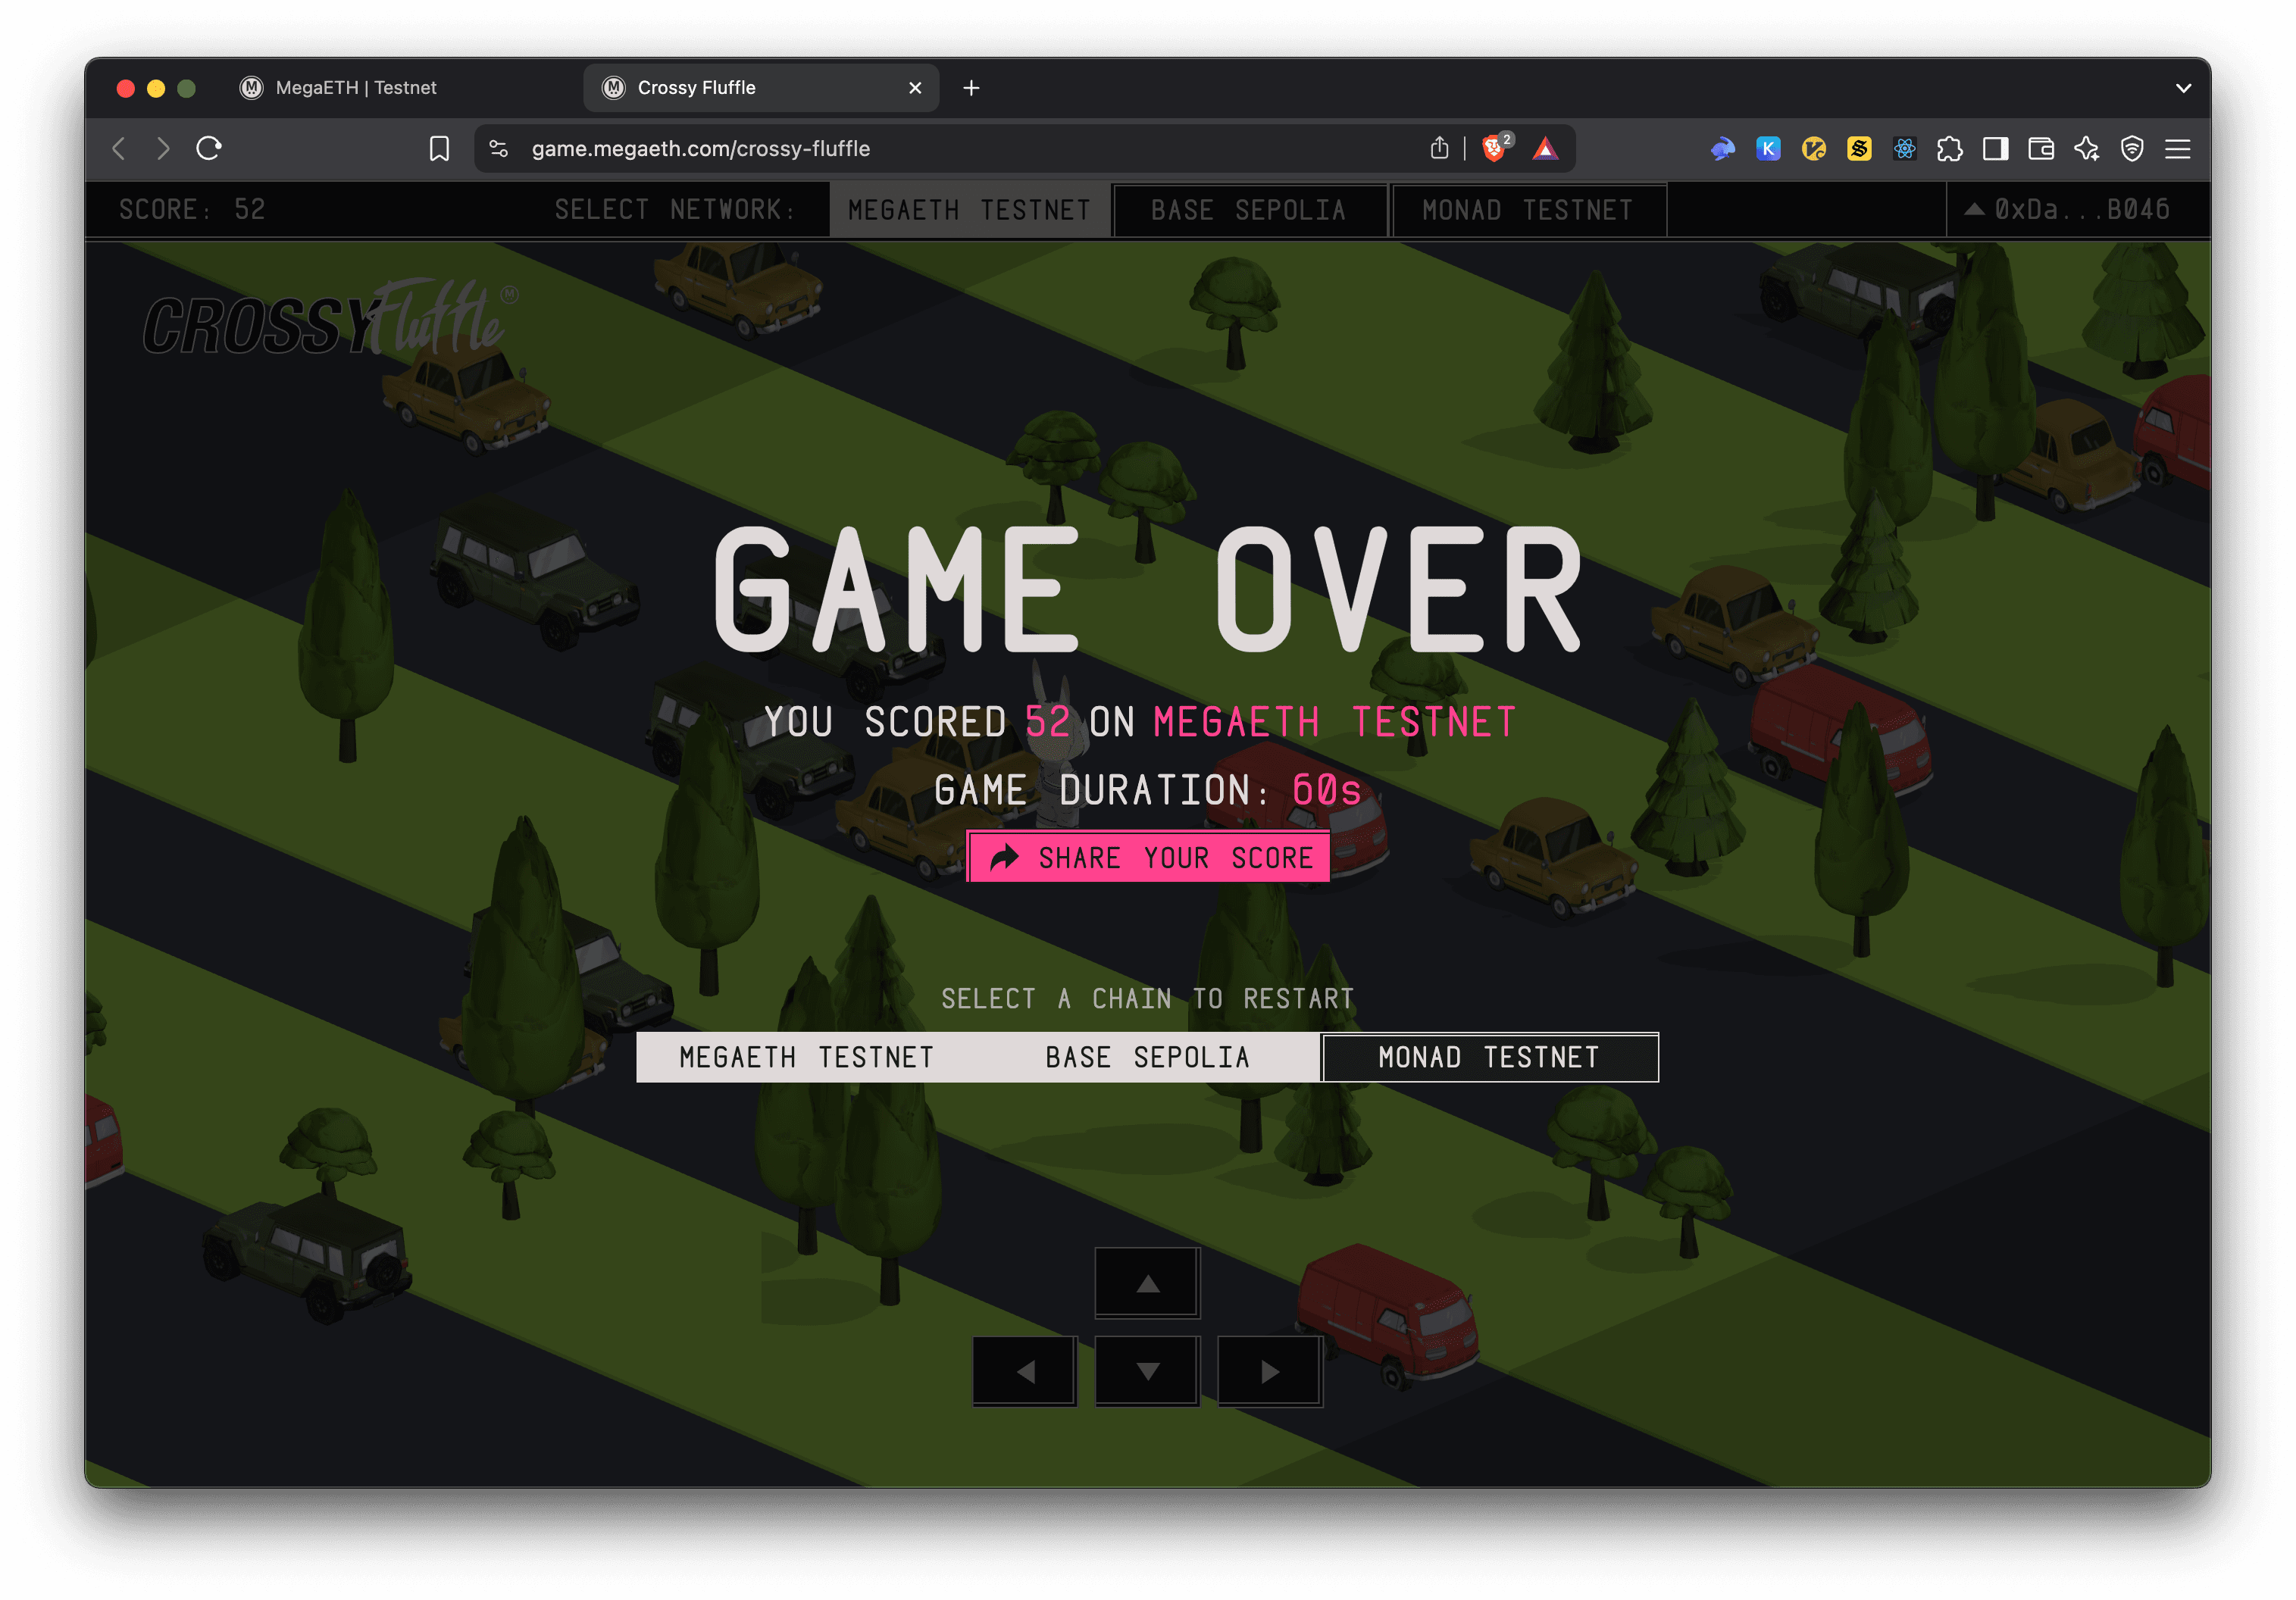Click Share Your Score button
Viewport: 2296px width, 1600px height.
(1148, 857)
